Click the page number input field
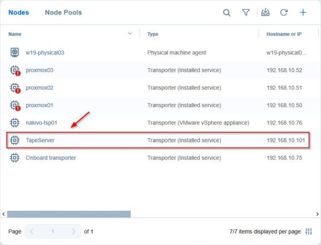Image resolution: width=321 pixels, height=245 pixels. [53, 232]
